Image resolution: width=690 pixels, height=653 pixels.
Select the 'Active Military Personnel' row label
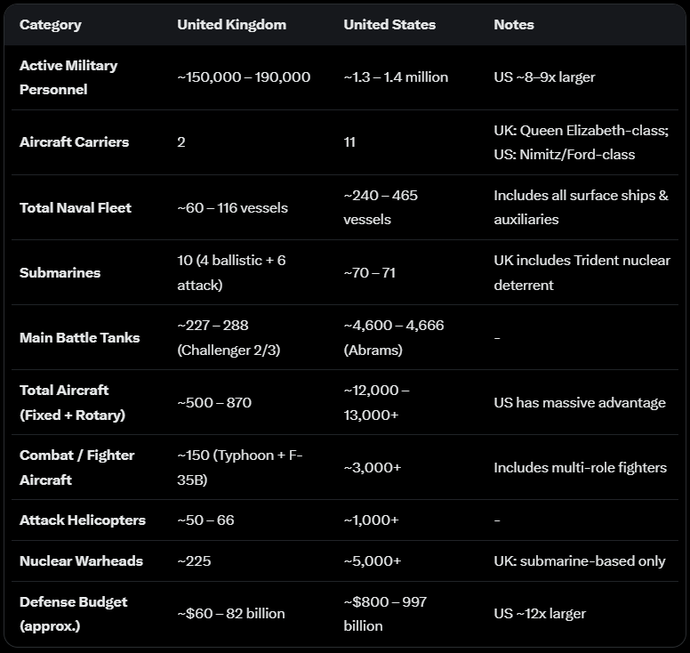[68, 77]
